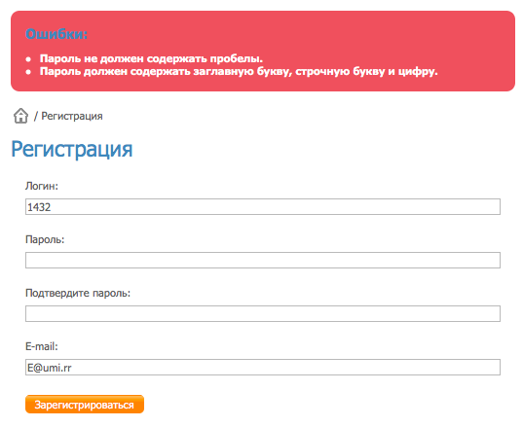523x427 pixels.
Task: Click the home icon in breadcrumb
Action: tap(20, 116)
